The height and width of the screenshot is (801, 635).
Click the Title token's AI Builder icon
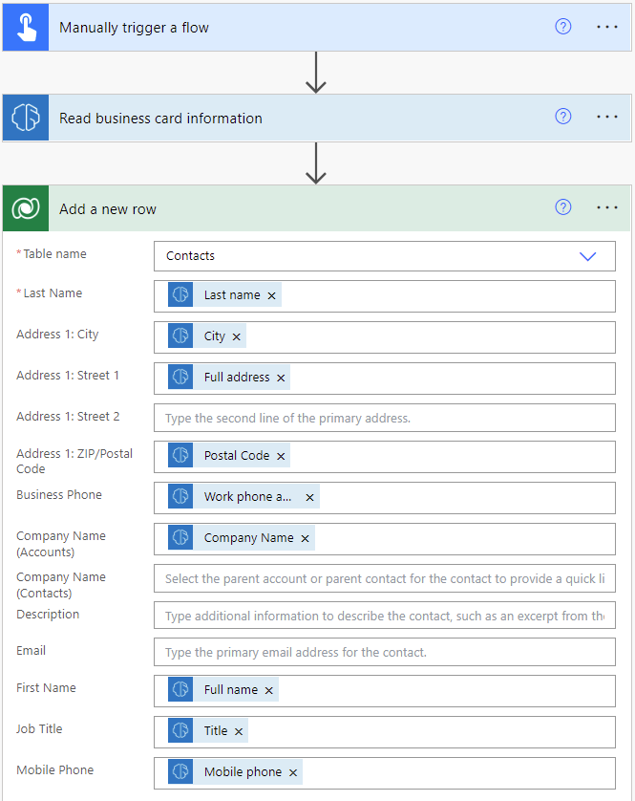coord(180,730)
